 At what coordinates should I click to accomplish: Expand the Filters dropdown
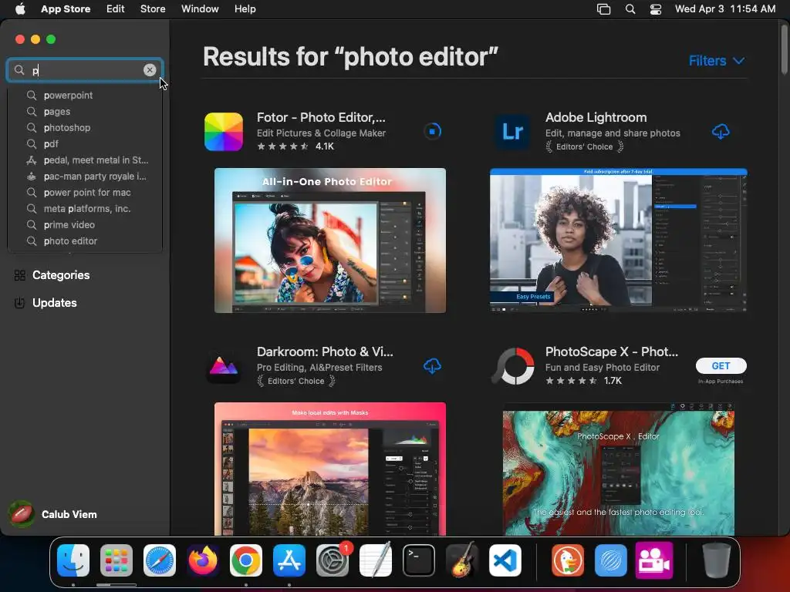tap(717, 61)
